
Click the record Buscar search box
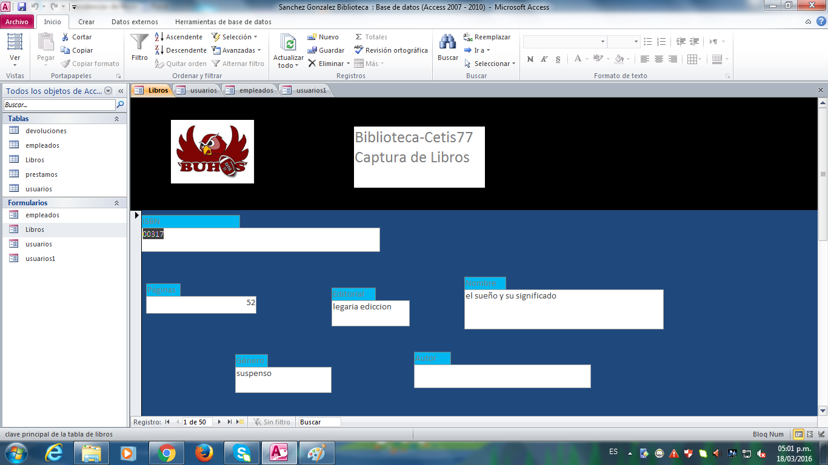tap(319, 422)
